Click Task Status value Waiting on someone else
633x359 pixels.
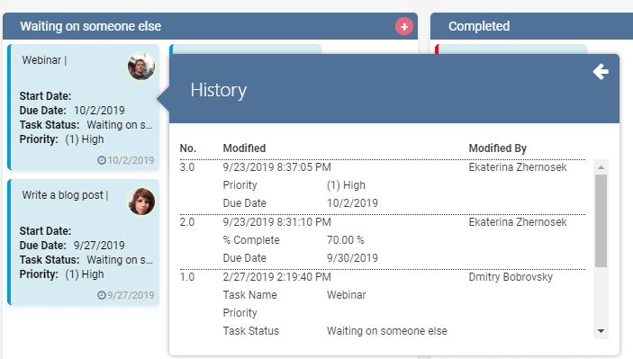[x=387, y=331]
